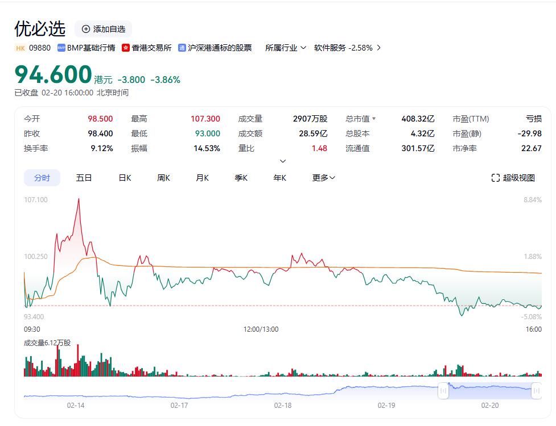Click the 最低 value 93.000
This screenshot has height=426, width=556.
(x=208, y=133)
